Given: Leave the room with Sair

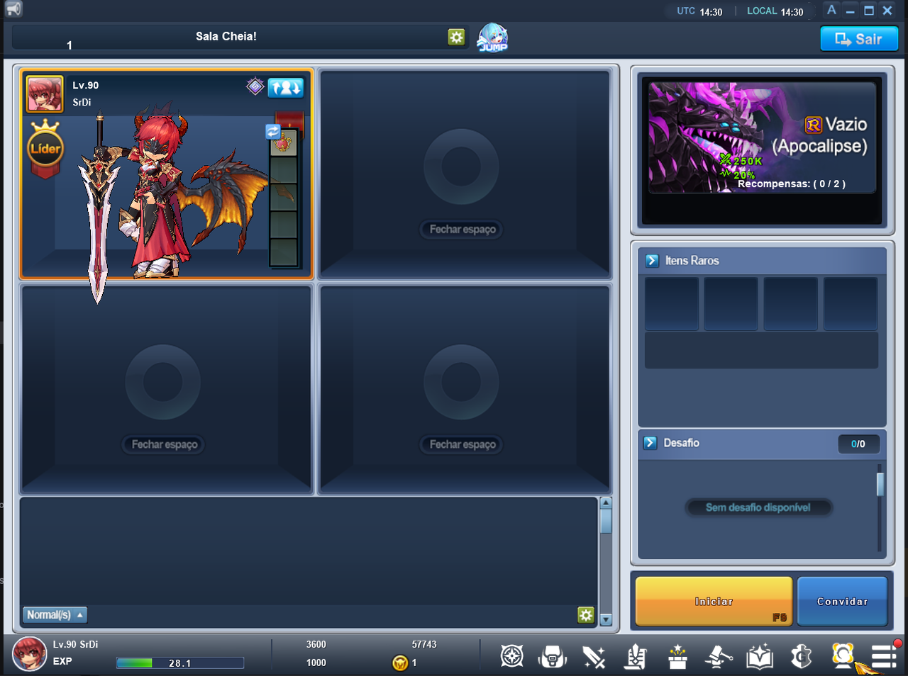Looking at the screenshot, I should 859,39.
